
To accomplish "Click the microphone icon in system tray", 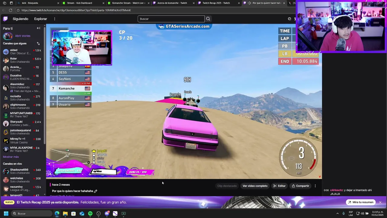I will pos(343,213).
